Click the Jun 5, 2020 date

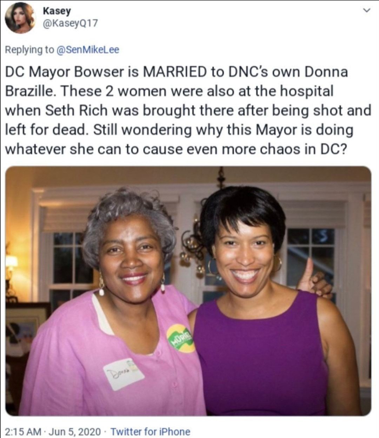click(x=75, y=431)
